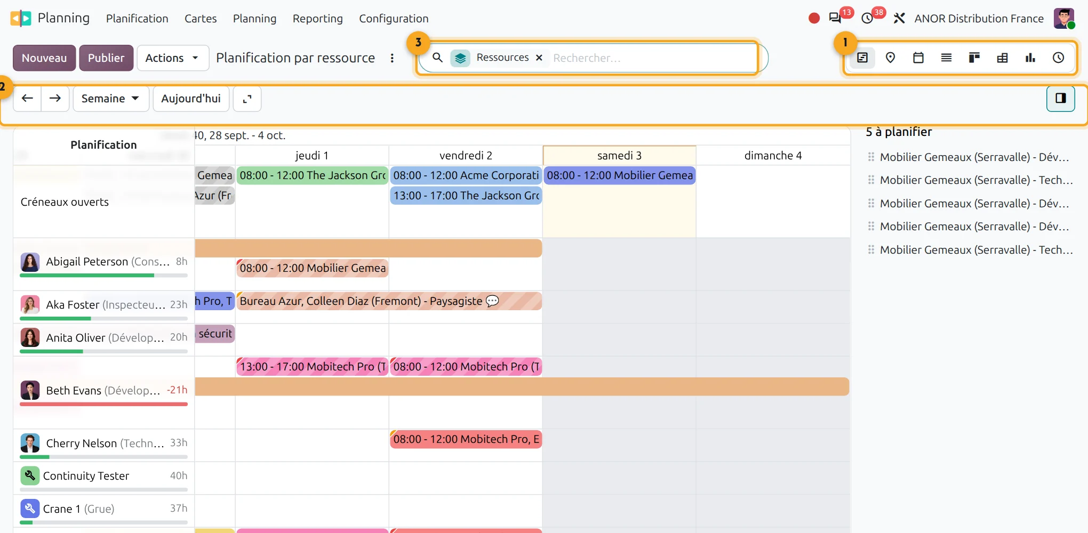The image size is (1088, 533).
Task: Click the Publier button
Action: tap(106, 58)
